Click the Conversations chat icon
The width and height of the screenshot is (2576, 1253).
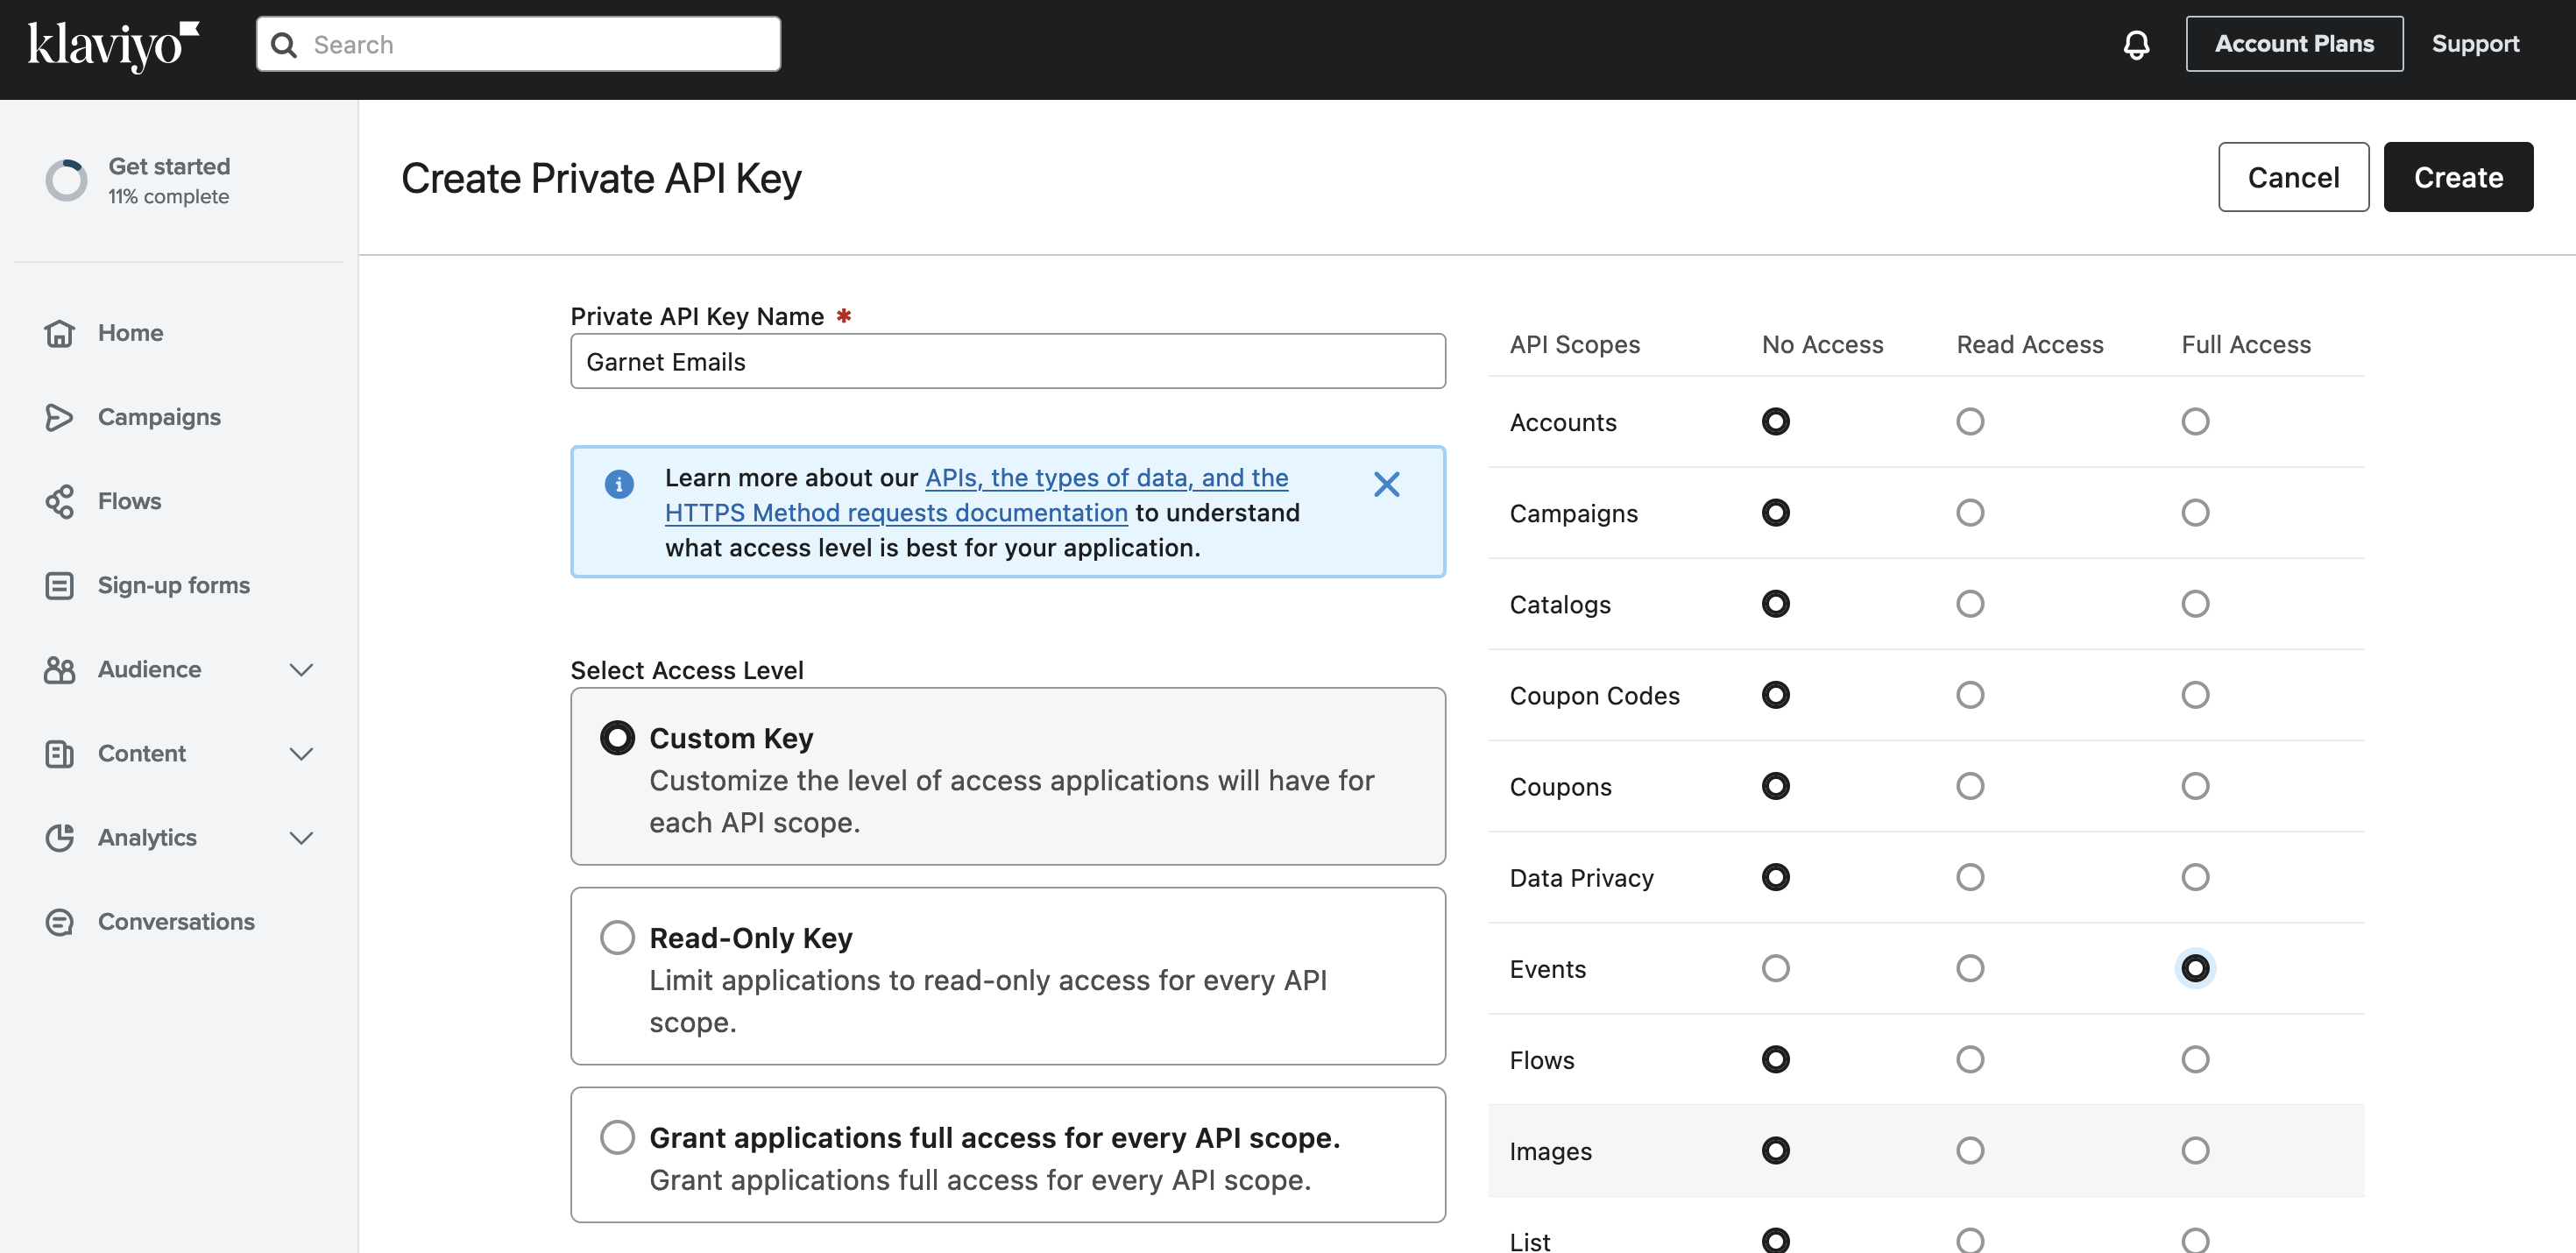point(59,921)
